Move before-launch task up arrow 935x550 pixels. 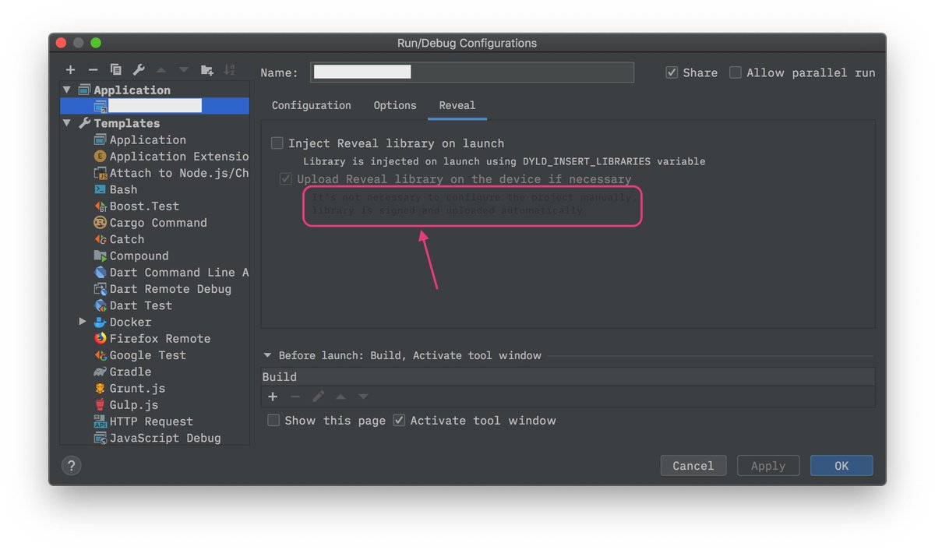(340, 397)
